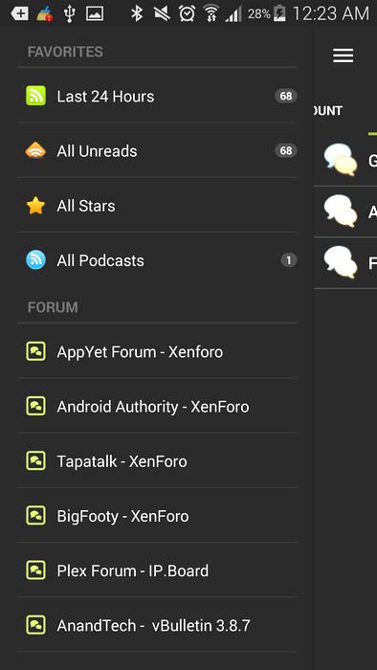Tap the blue podcast feed icon

[35, 260]
